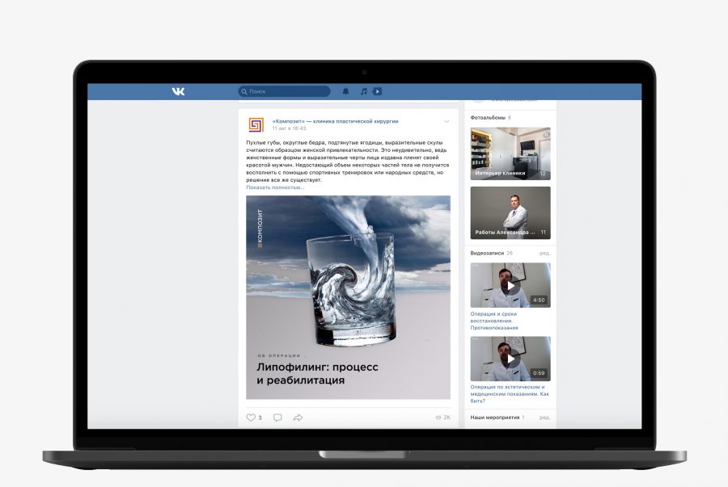This screenshot has width=728, height=487.
Task: Open link Операция и сроки восстановления
Action: 494,321
